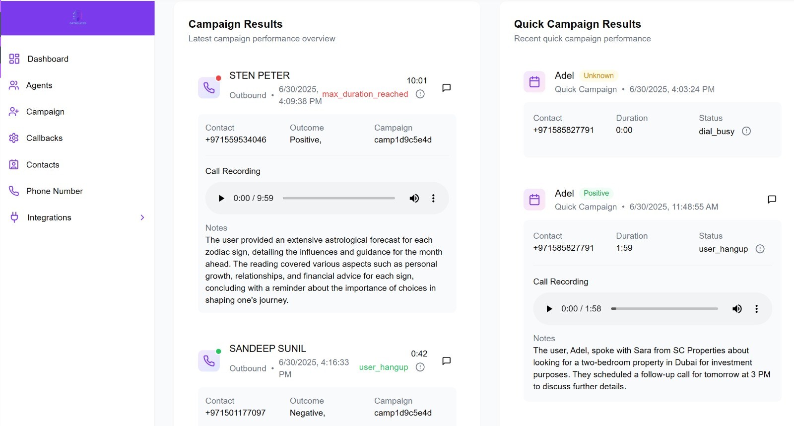Click the 0:42 call duration
Viewport: 794px width, 426px height.
point(419,354)
